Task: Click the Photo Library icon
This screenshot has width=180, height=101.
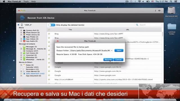Action: (24, 35)
